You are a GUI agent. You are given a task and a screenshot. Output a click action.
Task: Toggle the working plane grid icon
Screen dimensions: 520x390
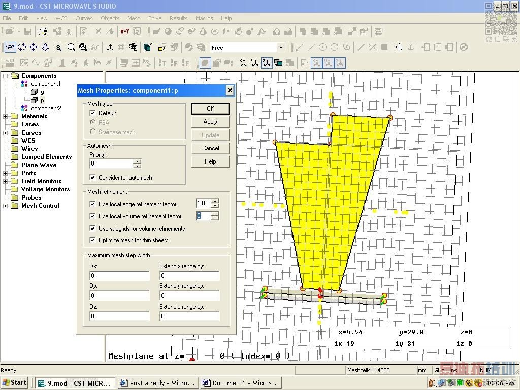pos(121,47)
